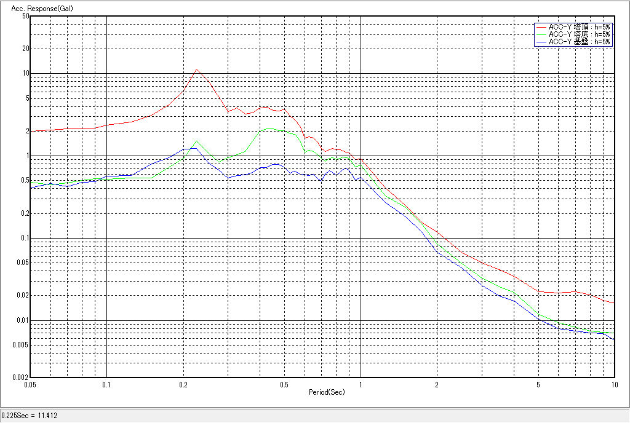Click the red line swatch in the legend
The height and width of the screenshot is (423, 630).
(541, 27)
